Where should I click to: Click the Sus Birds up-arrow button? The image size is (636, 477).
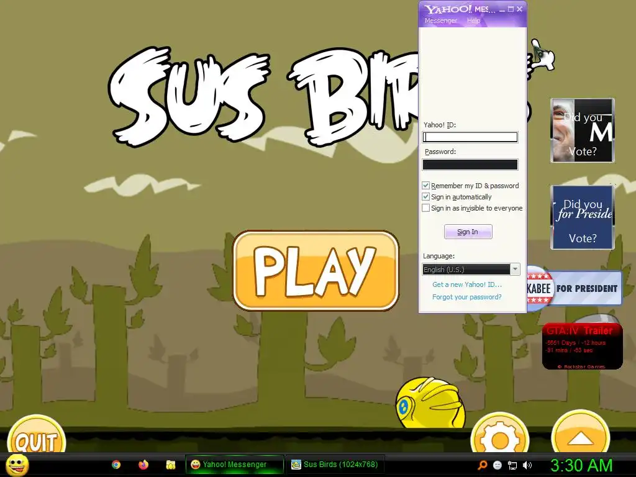(581, 432)
